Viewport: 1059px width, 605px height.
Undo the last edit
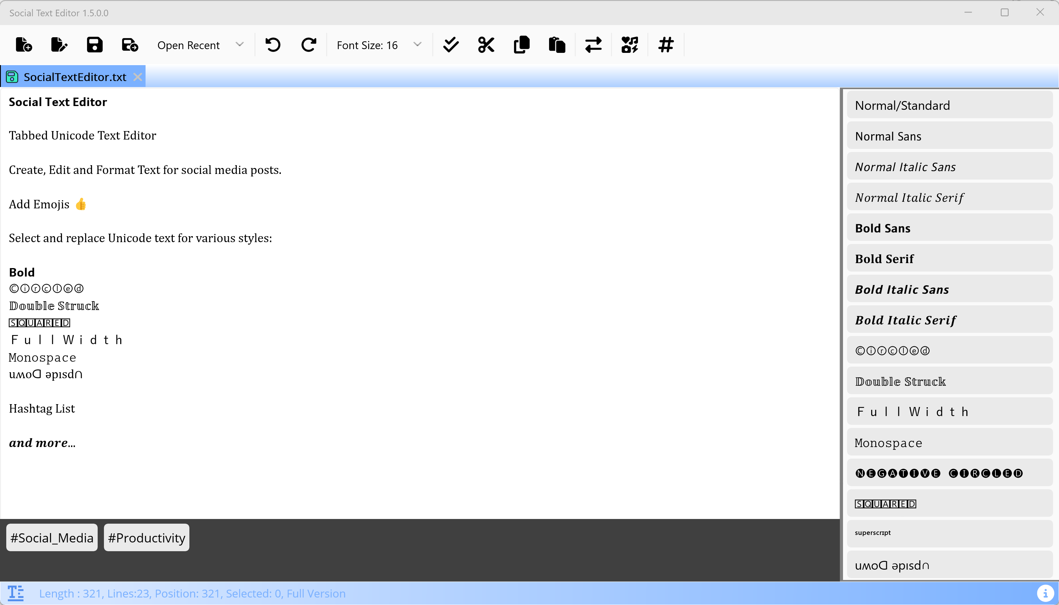(273, 44)
